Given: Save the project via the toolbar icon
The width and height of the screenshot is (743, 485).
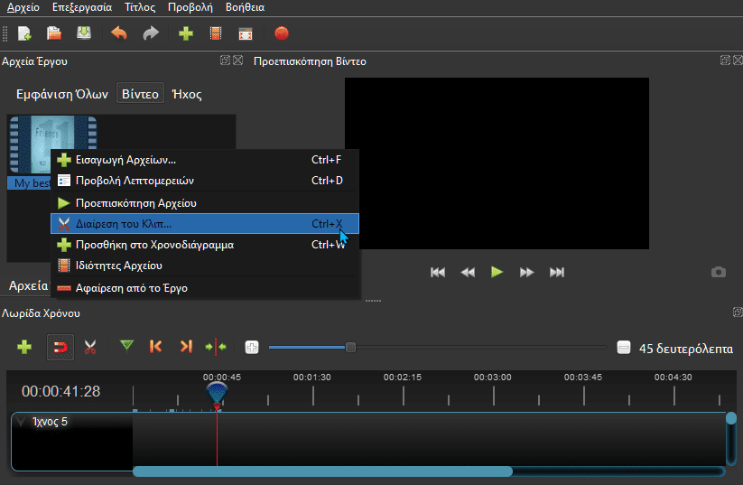Looking at the screenshot, I should click(x=84, y=33).
